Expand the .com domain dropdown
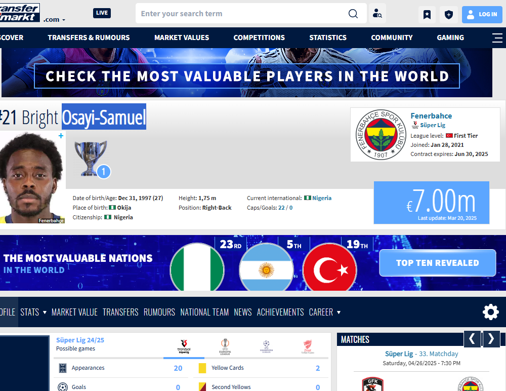The height and width of the screenshot is (391, 506). [x=55, y=20]
